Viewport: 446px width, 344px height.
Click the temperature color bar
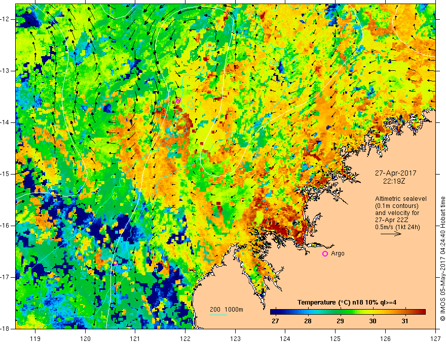[x=348, y=312]
